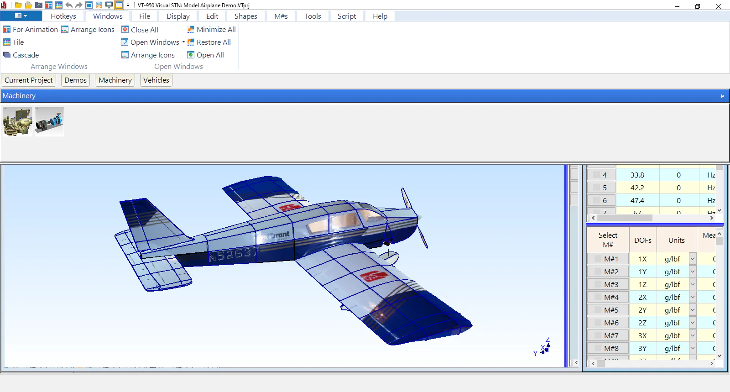Open the units dropdown for M#8
The height and width of the screenshot is (392, 730).
pyautogui.click(x=693, y=348)
